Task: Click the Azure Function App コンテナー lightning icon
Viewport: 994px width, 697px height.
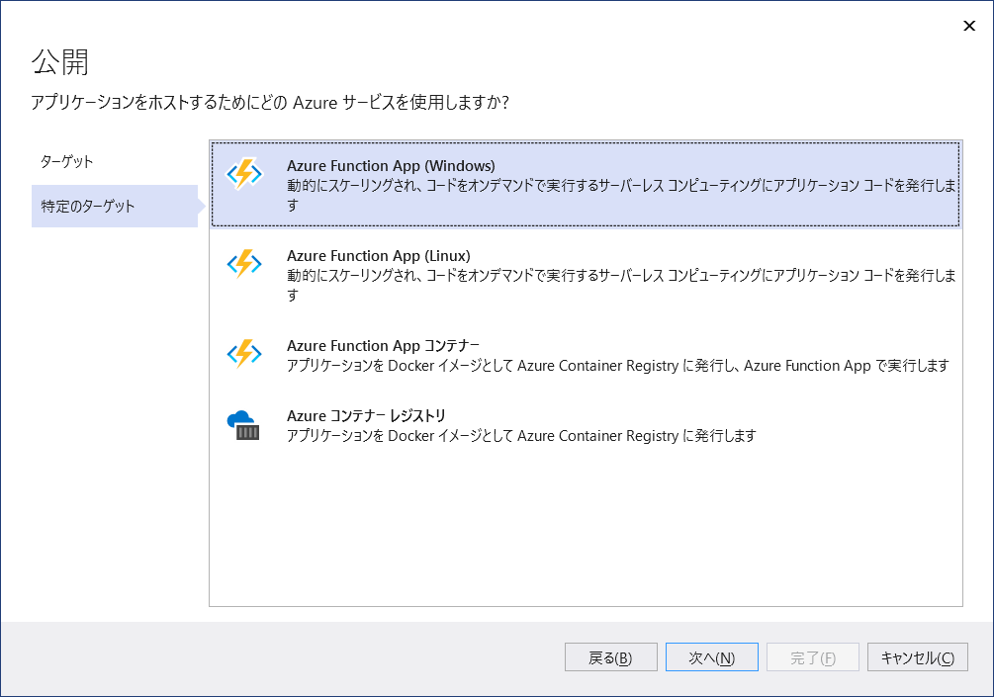Action: click(244, 354)
